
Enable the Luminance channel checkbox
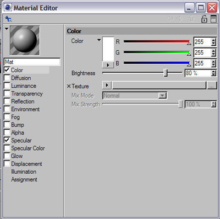pyautogui.click(x=7, y=86)
